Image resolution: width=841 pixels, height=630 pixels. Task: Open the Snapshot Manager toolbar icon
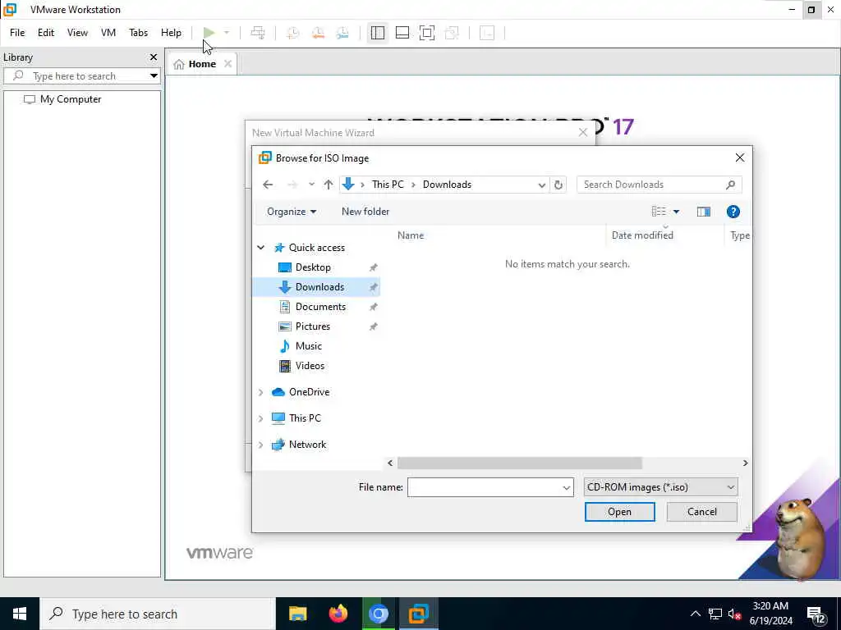click(342, 33)
